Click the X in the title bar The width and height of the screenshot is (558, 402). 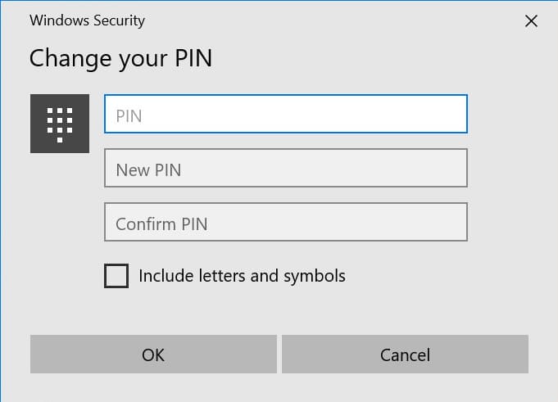(x=531, y=21)
